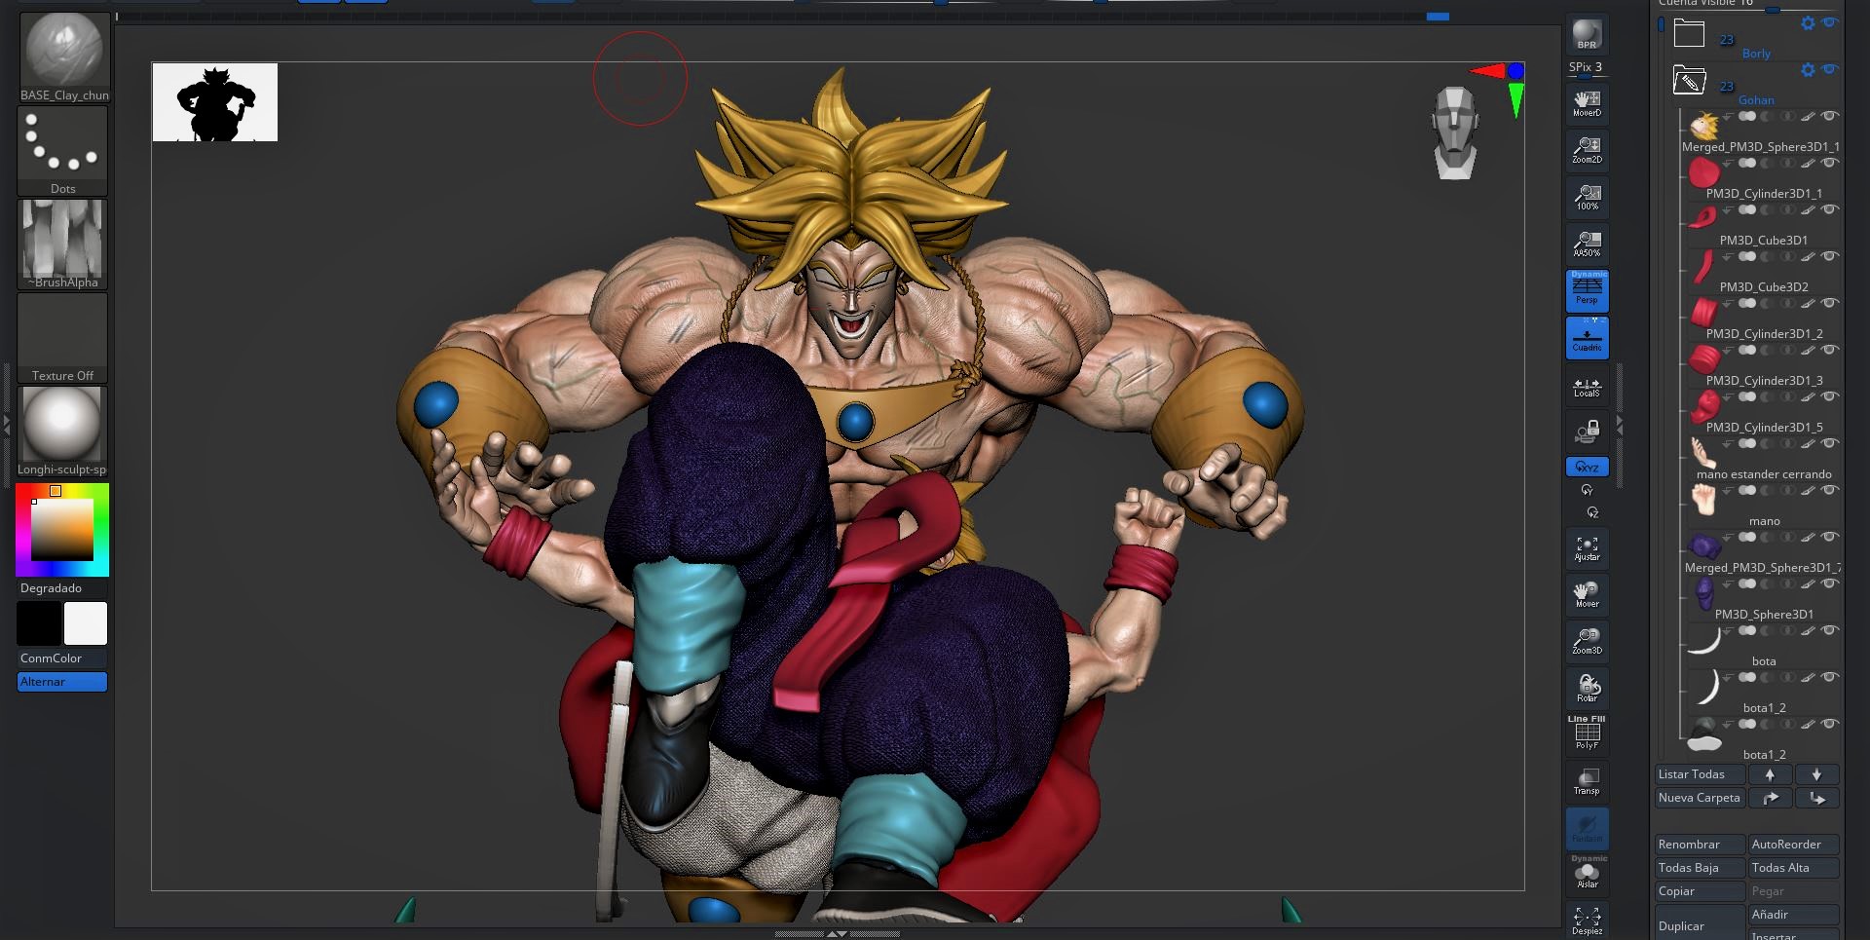
Task: Open Gohan folder gear settings
Action: point(1808,70)
